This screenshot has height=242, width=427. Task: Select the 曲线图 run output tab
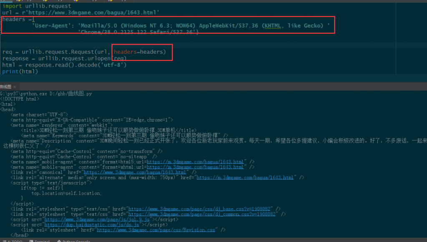point(6,87)
